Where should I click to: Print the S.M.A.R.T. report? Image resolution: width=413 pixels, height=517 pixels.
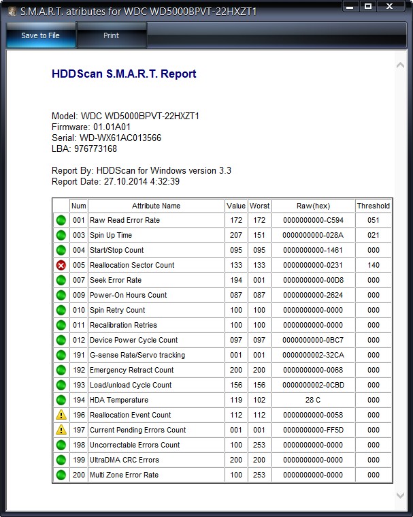click(x=112, y=35)
